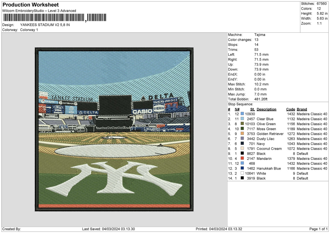Screen dimensions: 330x233
Task: Click the Brand column header
Action: (x=302, y=109)
